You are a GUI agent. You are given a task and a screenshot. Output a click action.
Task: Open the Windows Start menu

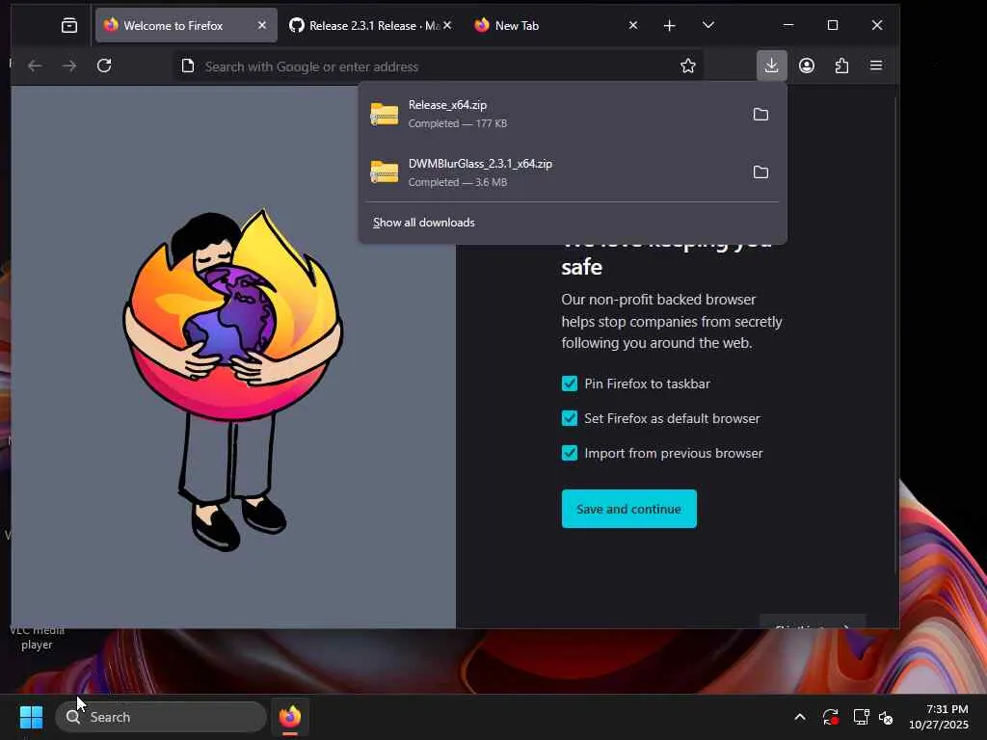pos(31,717)
